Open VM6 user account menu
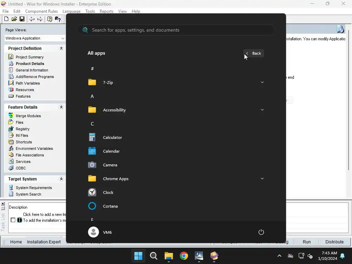352x264 pixels. click(x=100, y=232)
